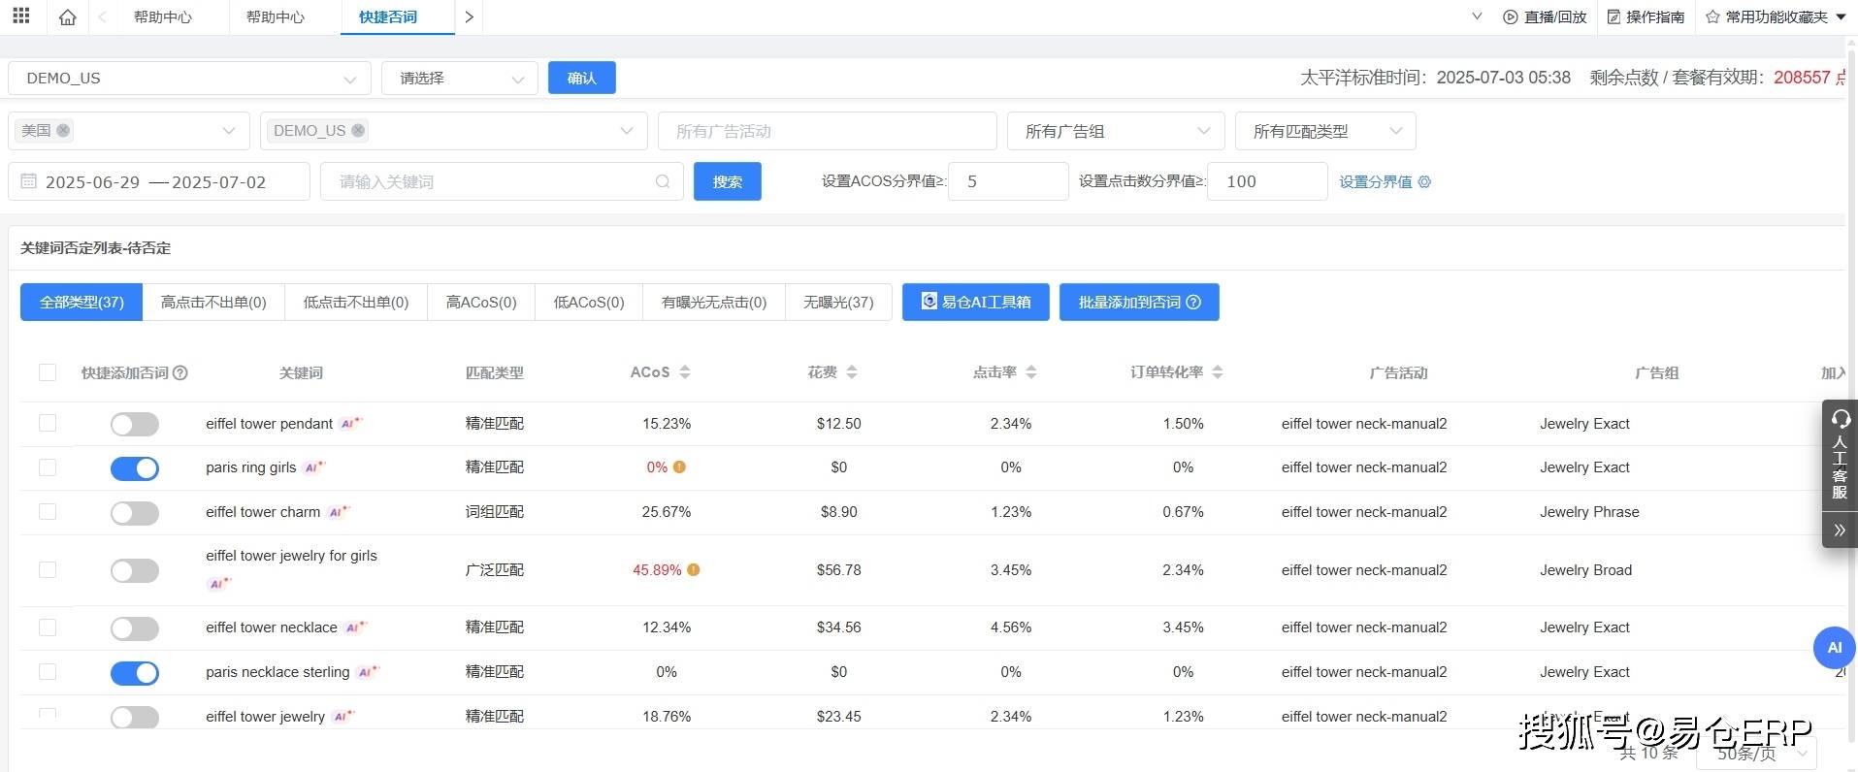
Task: Open 操作指南 guide
Action: (x=1646, y=17)
